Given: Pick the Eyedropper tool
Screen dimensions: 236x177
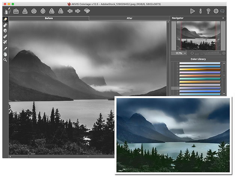Looking at the screenshot, I should coord(5,48).
